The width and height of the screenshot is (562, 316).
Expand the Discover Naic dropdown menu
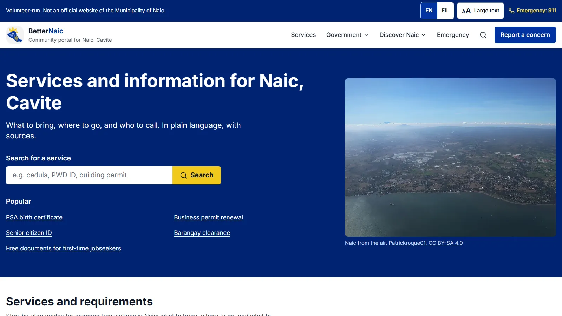point(402,35)
